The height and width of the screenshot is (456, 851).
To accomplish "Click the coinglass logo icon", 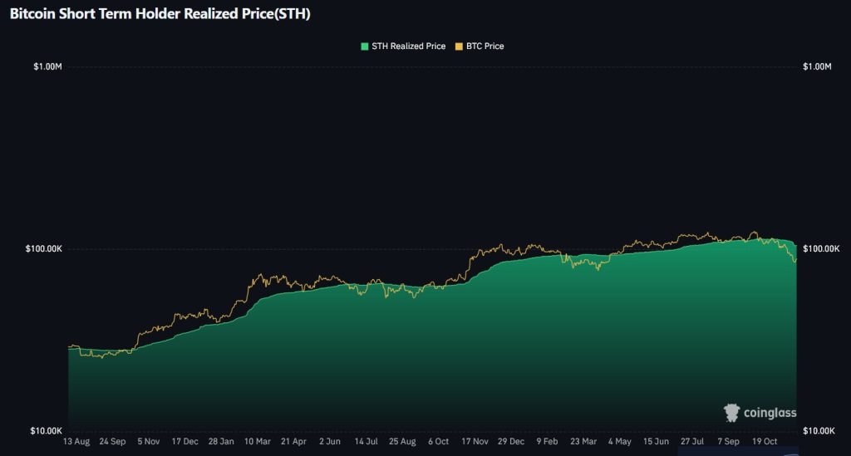I will tap(732, 413).
